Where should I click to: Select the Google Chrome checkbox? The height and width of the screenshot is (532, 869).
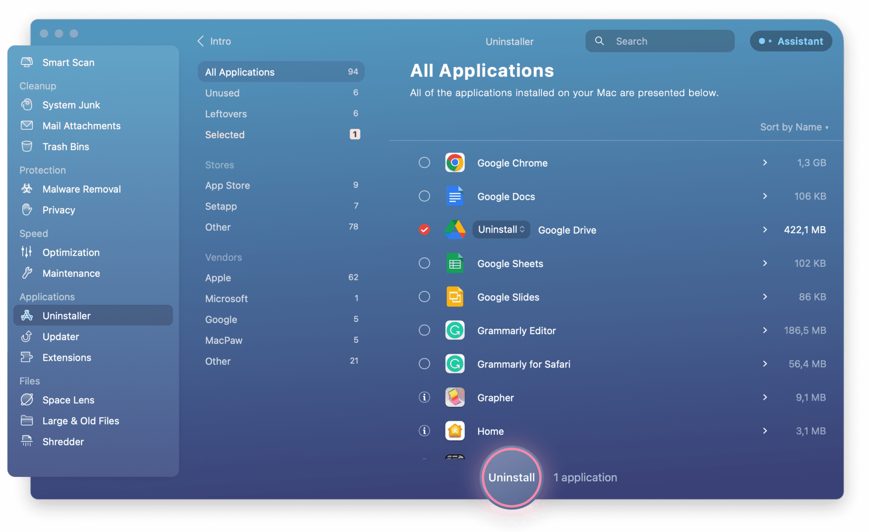pos(424,162)
